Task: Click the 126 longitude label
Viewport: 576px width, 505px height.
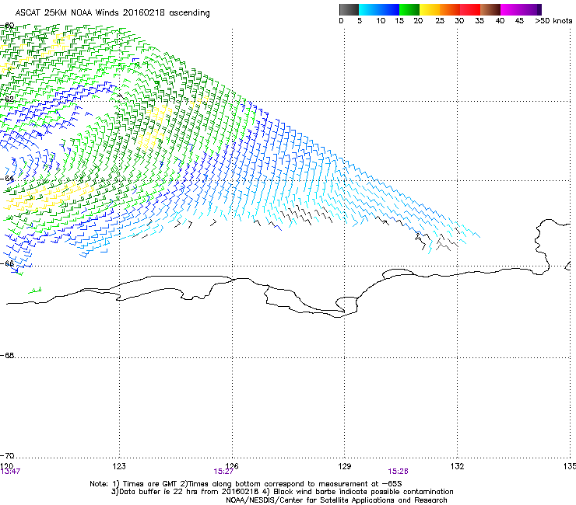Action: (232, 466)
